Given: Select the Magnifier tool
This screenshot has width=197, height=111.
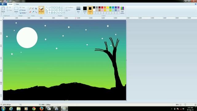Looking at the screenshot, I should [x=36, y=12].
